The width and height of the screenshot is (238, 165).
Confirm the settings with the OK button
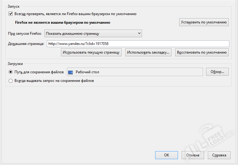pos(167,155)
